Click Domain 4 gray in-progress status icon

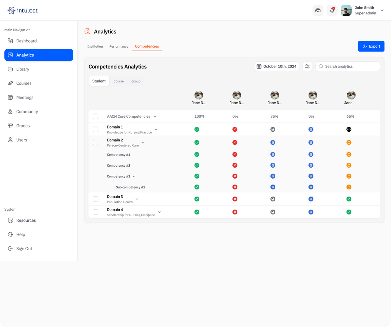pos(273,212)
